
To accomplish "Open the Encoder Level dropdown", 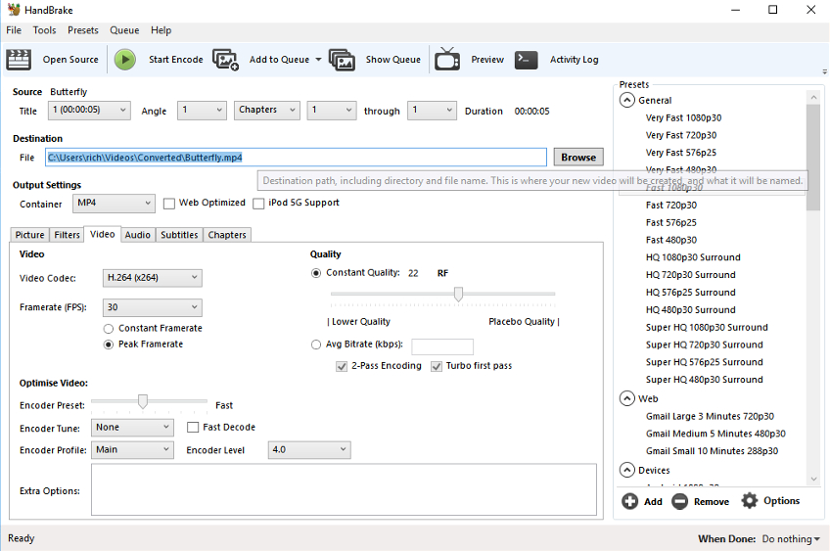I will click(309, 450).
